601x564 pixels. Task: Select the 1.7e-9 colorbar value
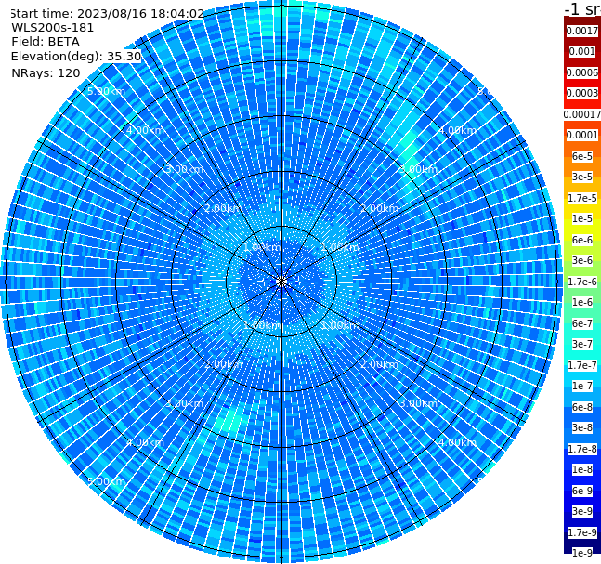click(582, 532)
